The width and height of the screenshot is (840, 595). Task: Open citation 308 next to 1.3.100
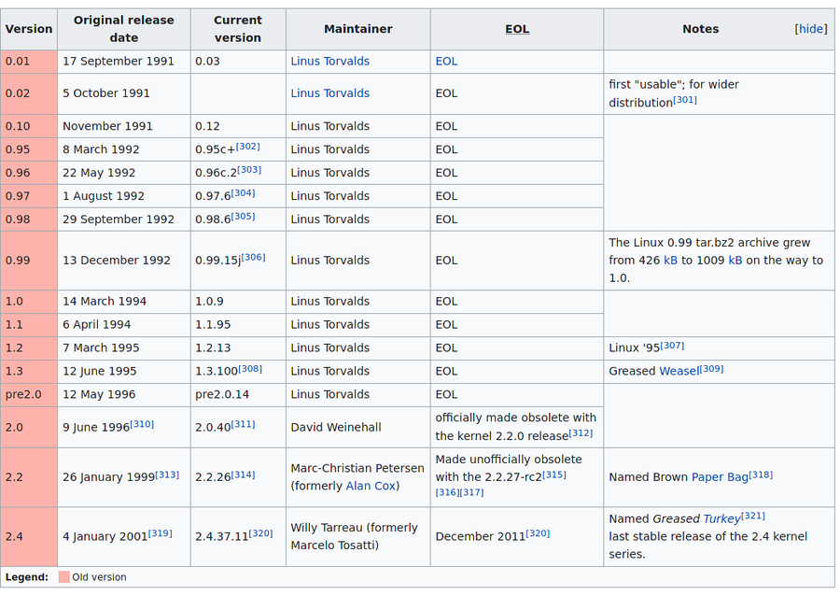pyautogui.click(x=249, y=369)
